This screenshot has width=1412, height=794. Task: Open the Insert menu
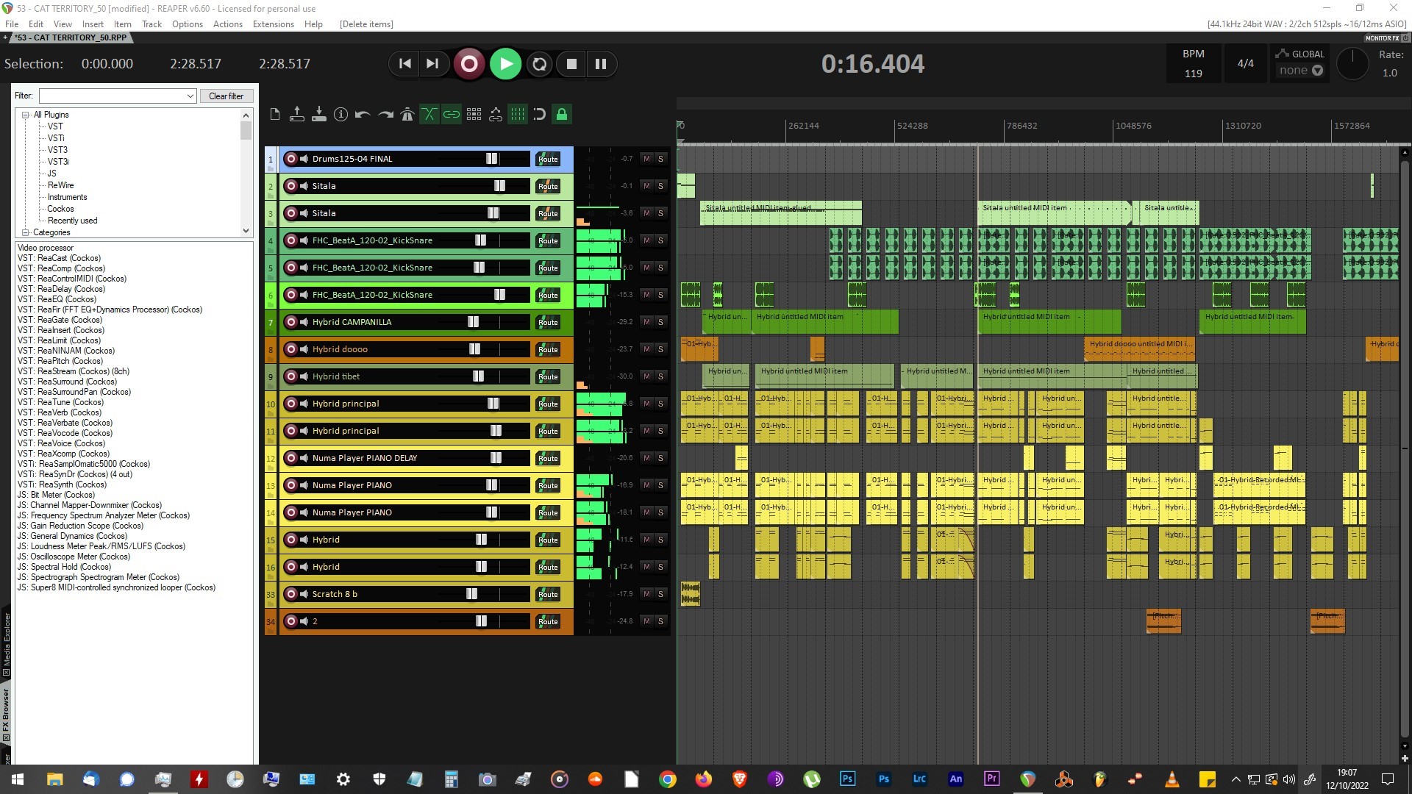click(93, 24)
